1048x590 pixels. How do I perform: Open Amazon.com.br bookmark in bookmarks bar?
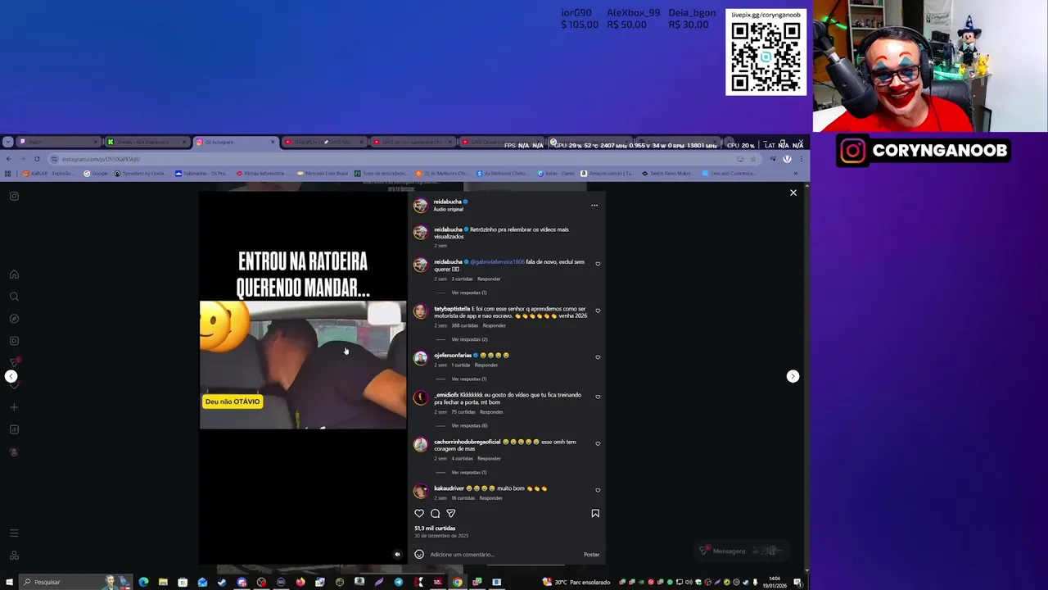[607, 174]
